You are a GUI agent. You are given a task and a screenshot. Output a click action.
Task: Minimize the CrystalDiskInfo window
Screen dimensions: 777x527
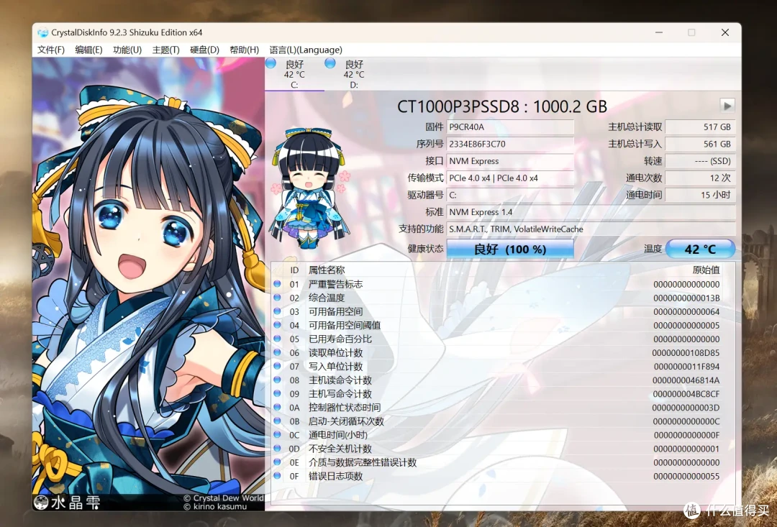pos(658,32)
